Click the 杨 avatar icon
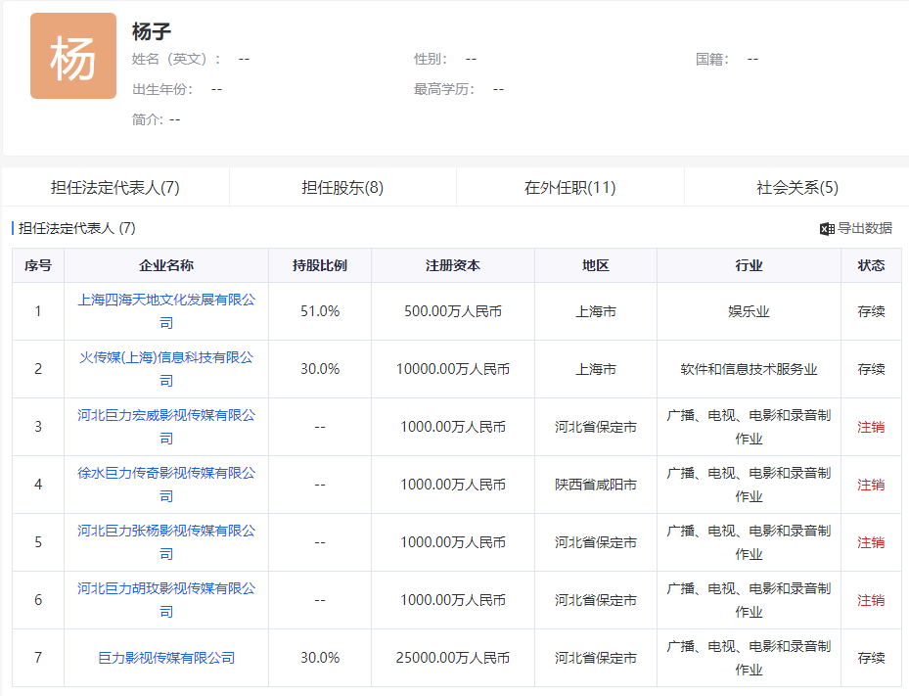 tap(72, 55)
